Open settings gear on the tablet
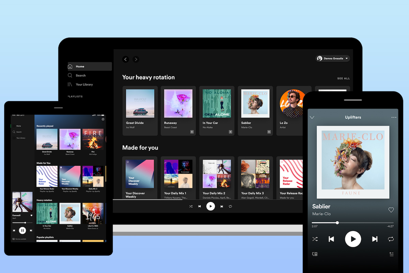409x273 pixels. pyautogui.click(x=103, y=119)
